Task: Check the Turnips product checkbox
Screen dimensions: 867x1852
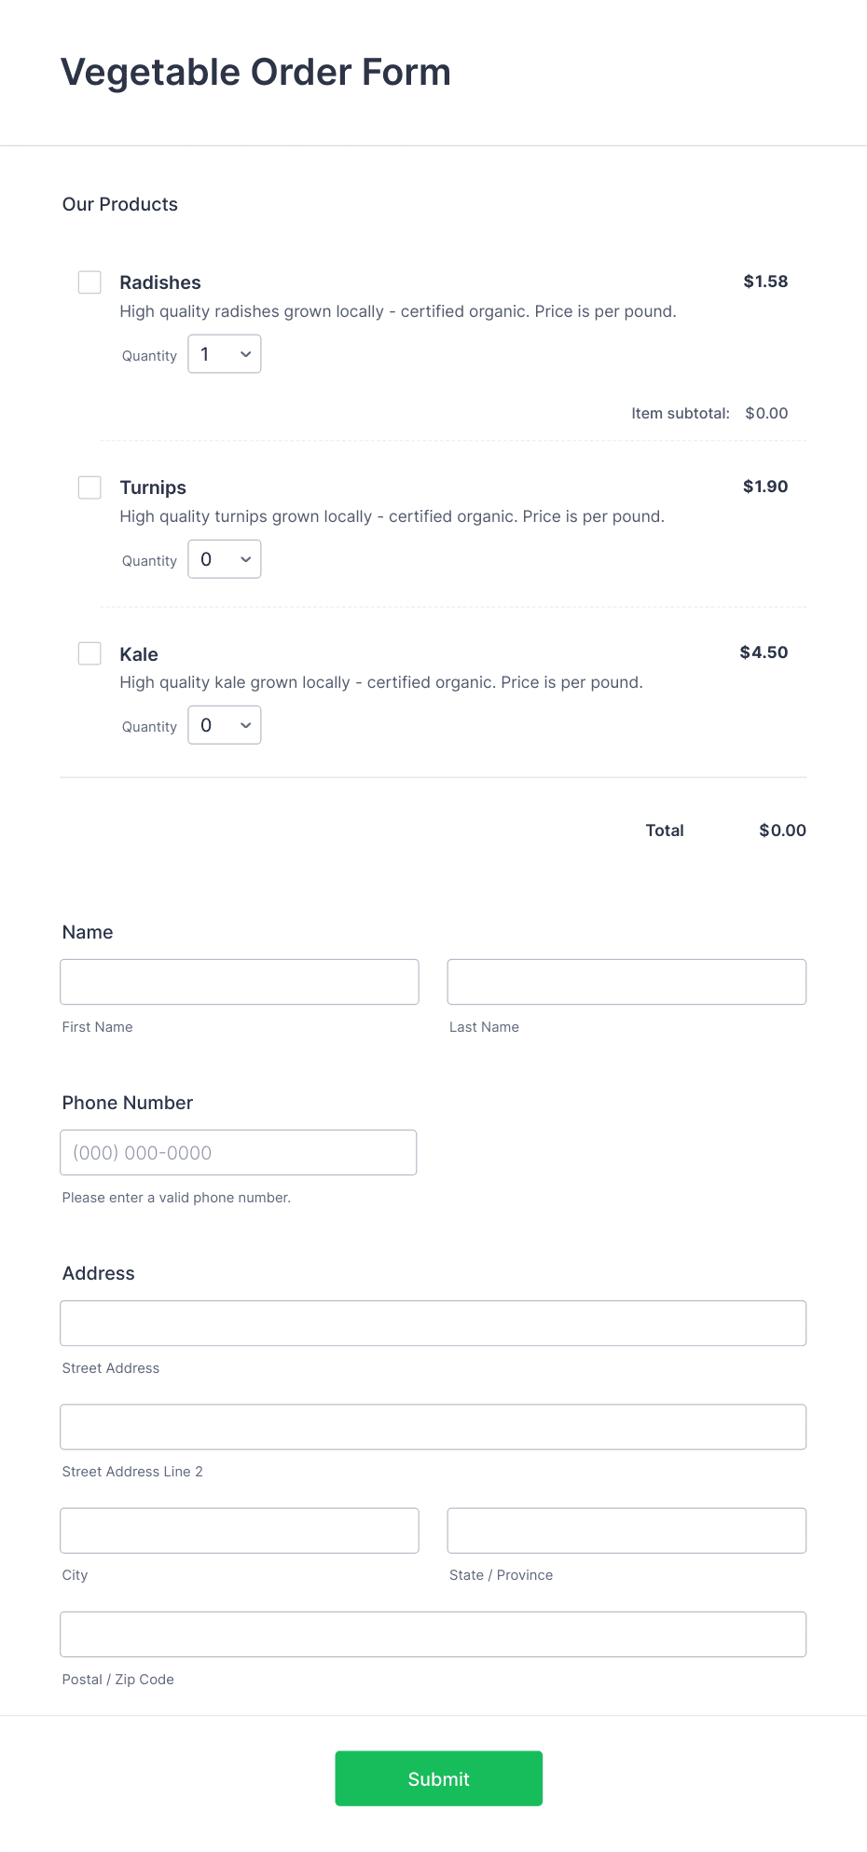Action: [x=89, y=487]
